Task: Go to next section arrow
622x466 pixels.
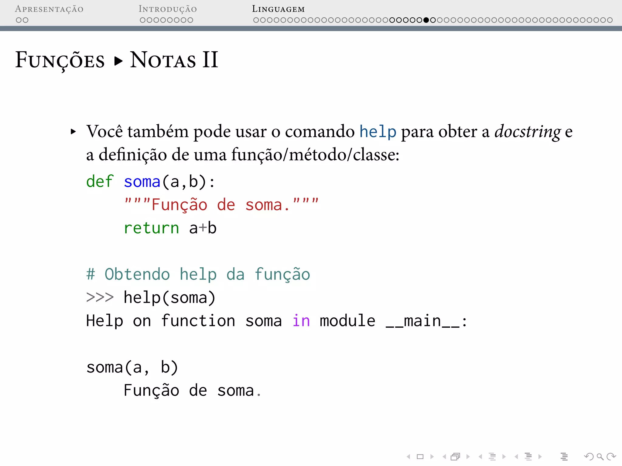Action: [540, 457]
